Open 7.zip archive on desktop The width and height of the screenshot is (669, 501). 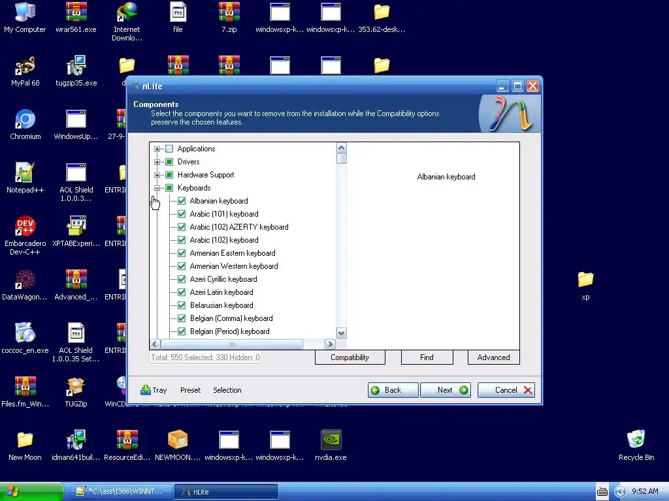pos(229,17)
